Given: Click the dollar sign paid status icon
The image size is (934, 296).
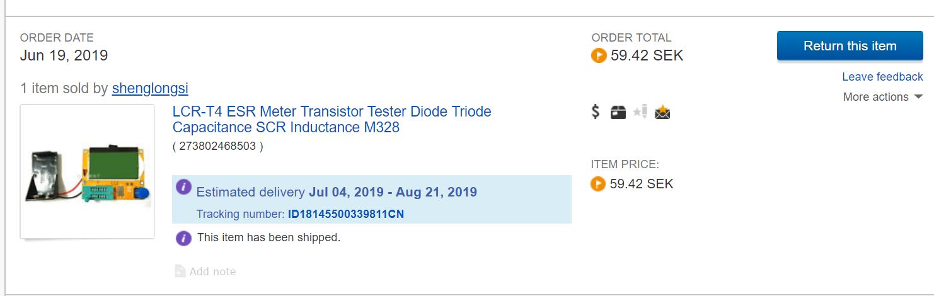Looking at the screenshot, I should [x=596, y=112].
